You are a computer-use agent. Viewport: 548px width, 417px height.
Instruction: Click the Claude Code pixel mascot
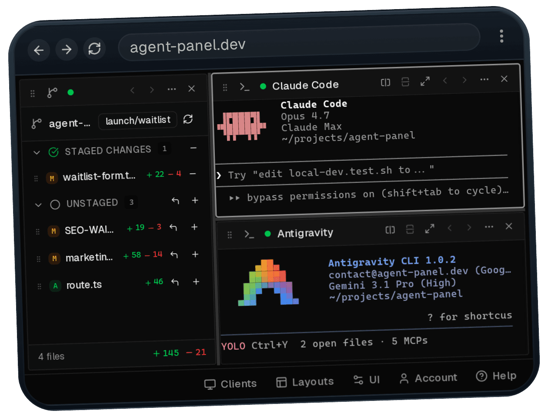[242, 126]
